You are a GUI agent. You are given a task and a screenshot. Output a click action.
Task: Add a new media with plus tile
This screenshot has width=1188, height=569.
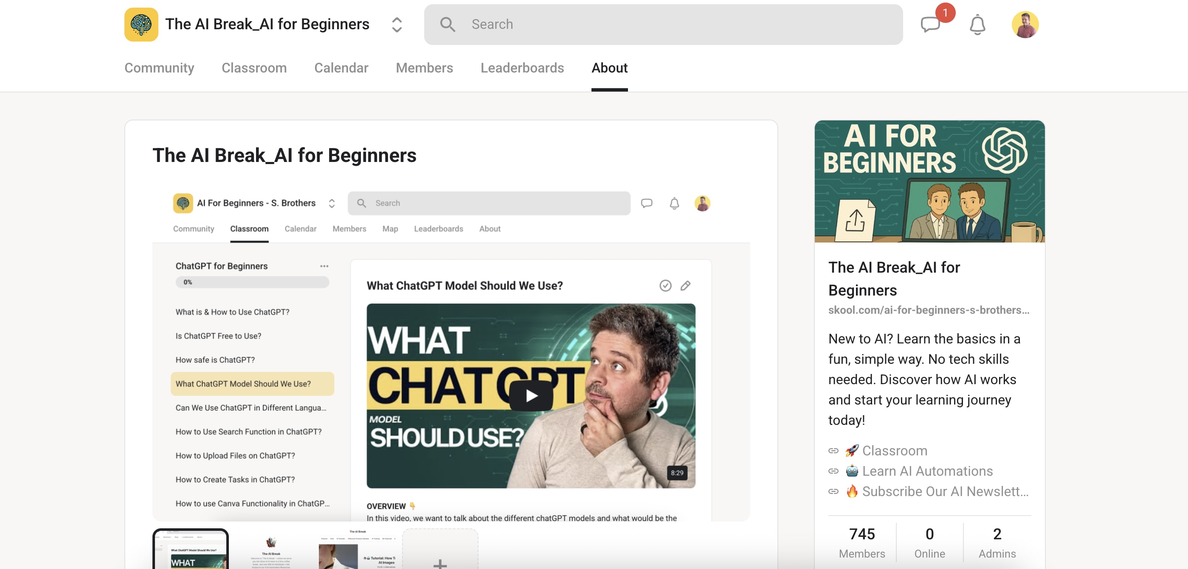pyautogui.click(x=440, y=549)
